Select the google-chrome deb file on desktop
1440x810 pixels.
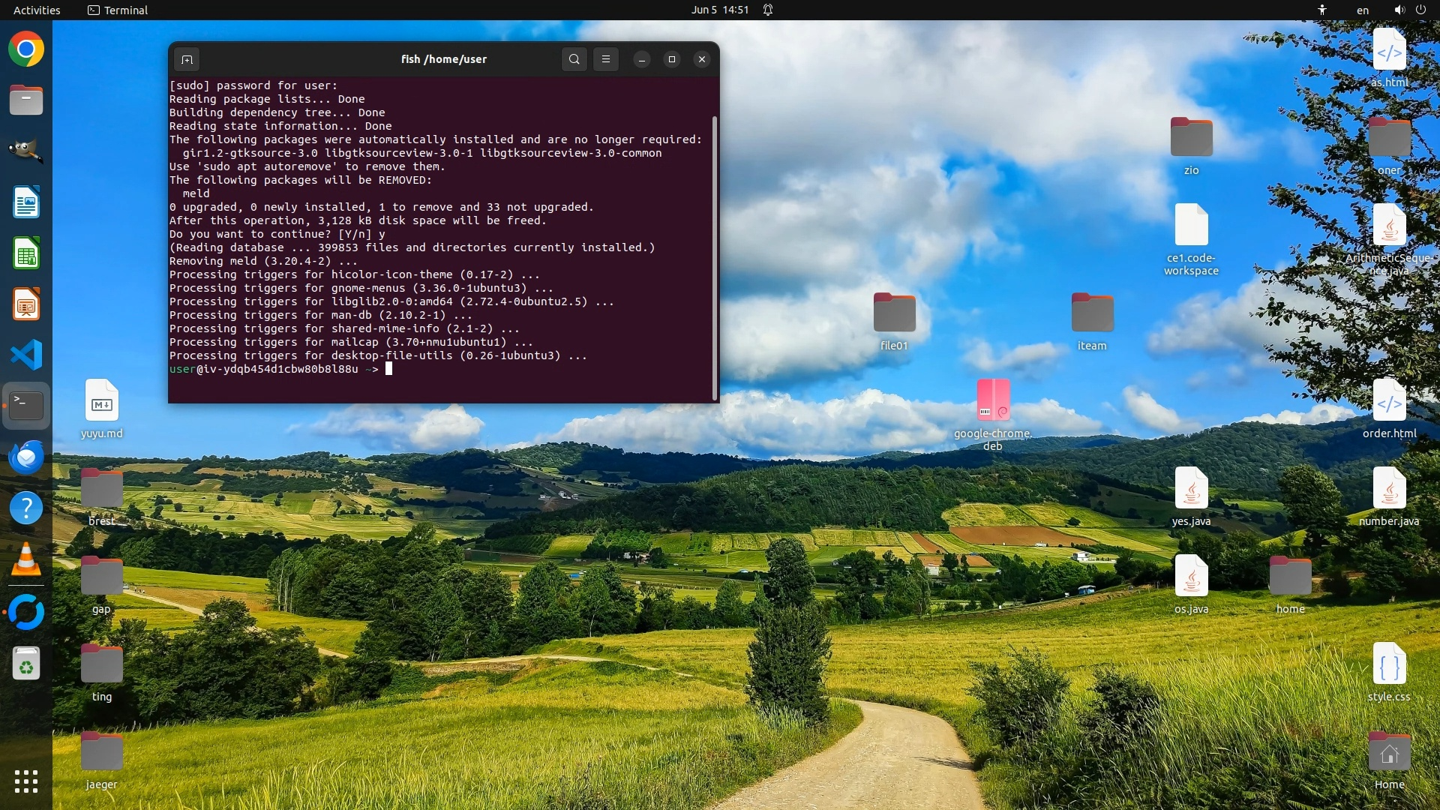[992, 400]
